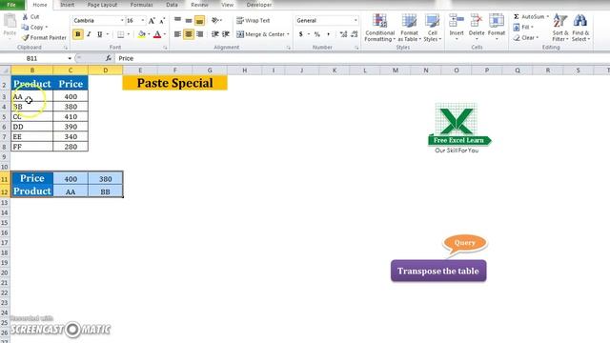
Task: Switch to the Formulas tab
Action: [x=142, y=5]
